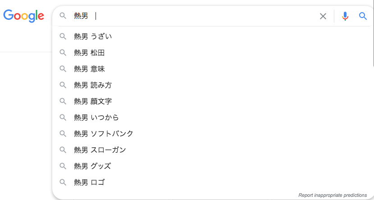Choose the 熱男 ロゴ suggestion

pos(89,182)
